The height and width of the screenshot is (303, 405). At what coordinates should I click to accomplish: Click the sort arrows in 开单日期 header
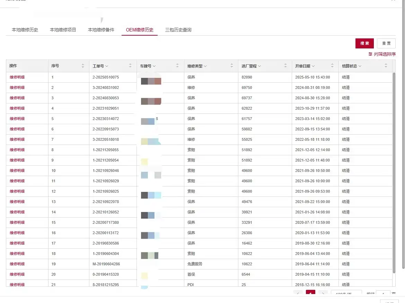(332, 66)
